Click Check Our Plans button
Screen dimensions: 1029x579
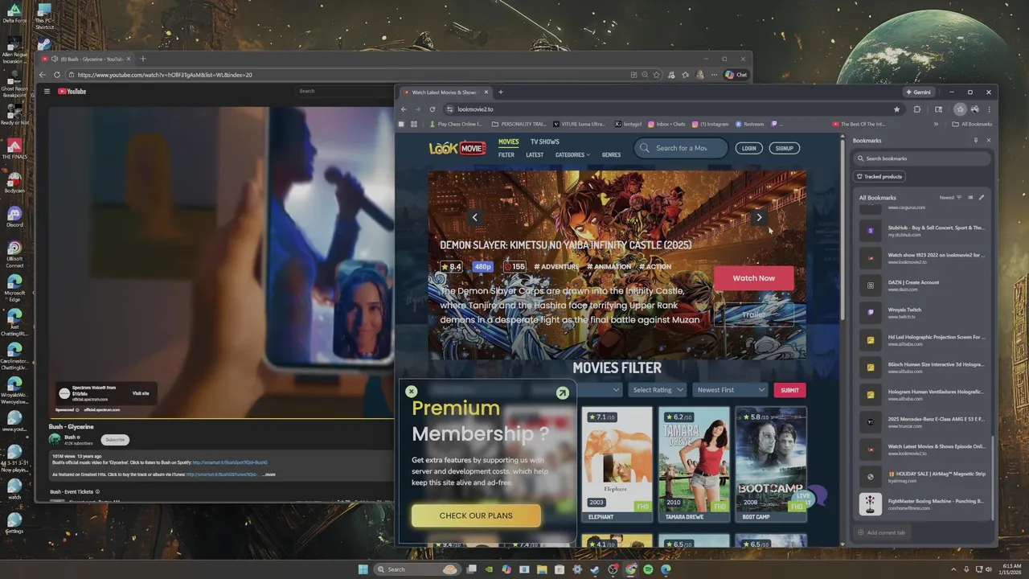(476, 515)
